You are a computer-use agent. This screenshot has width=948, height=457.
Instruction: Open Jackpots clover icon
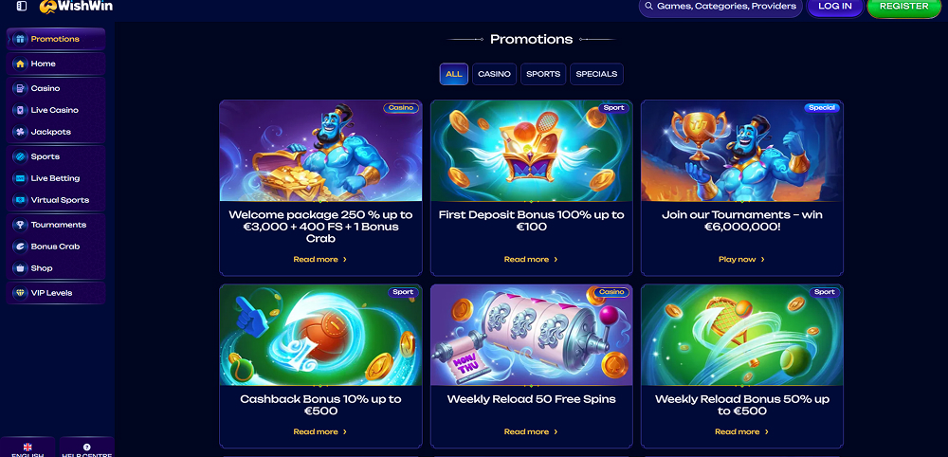(x=21, y=132)
